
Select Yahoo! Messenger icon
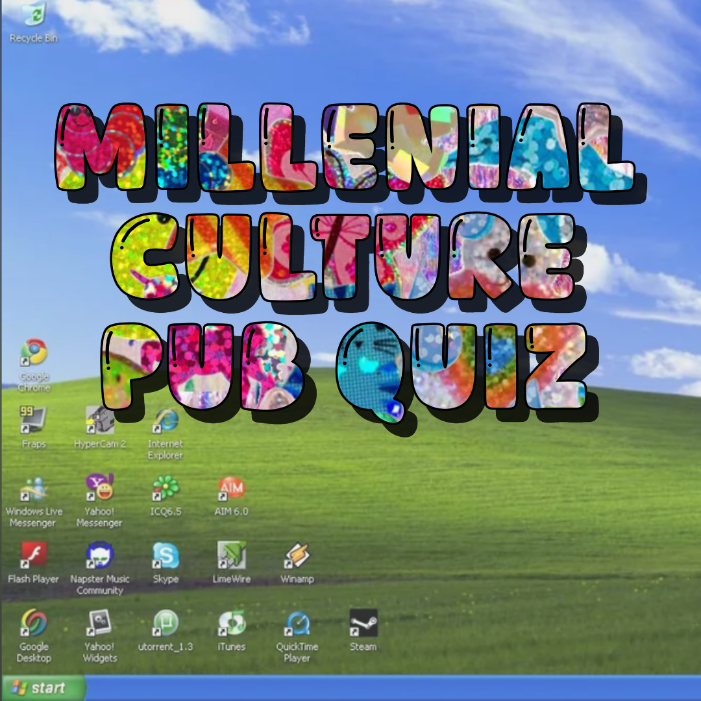click(x=100, y=487)
